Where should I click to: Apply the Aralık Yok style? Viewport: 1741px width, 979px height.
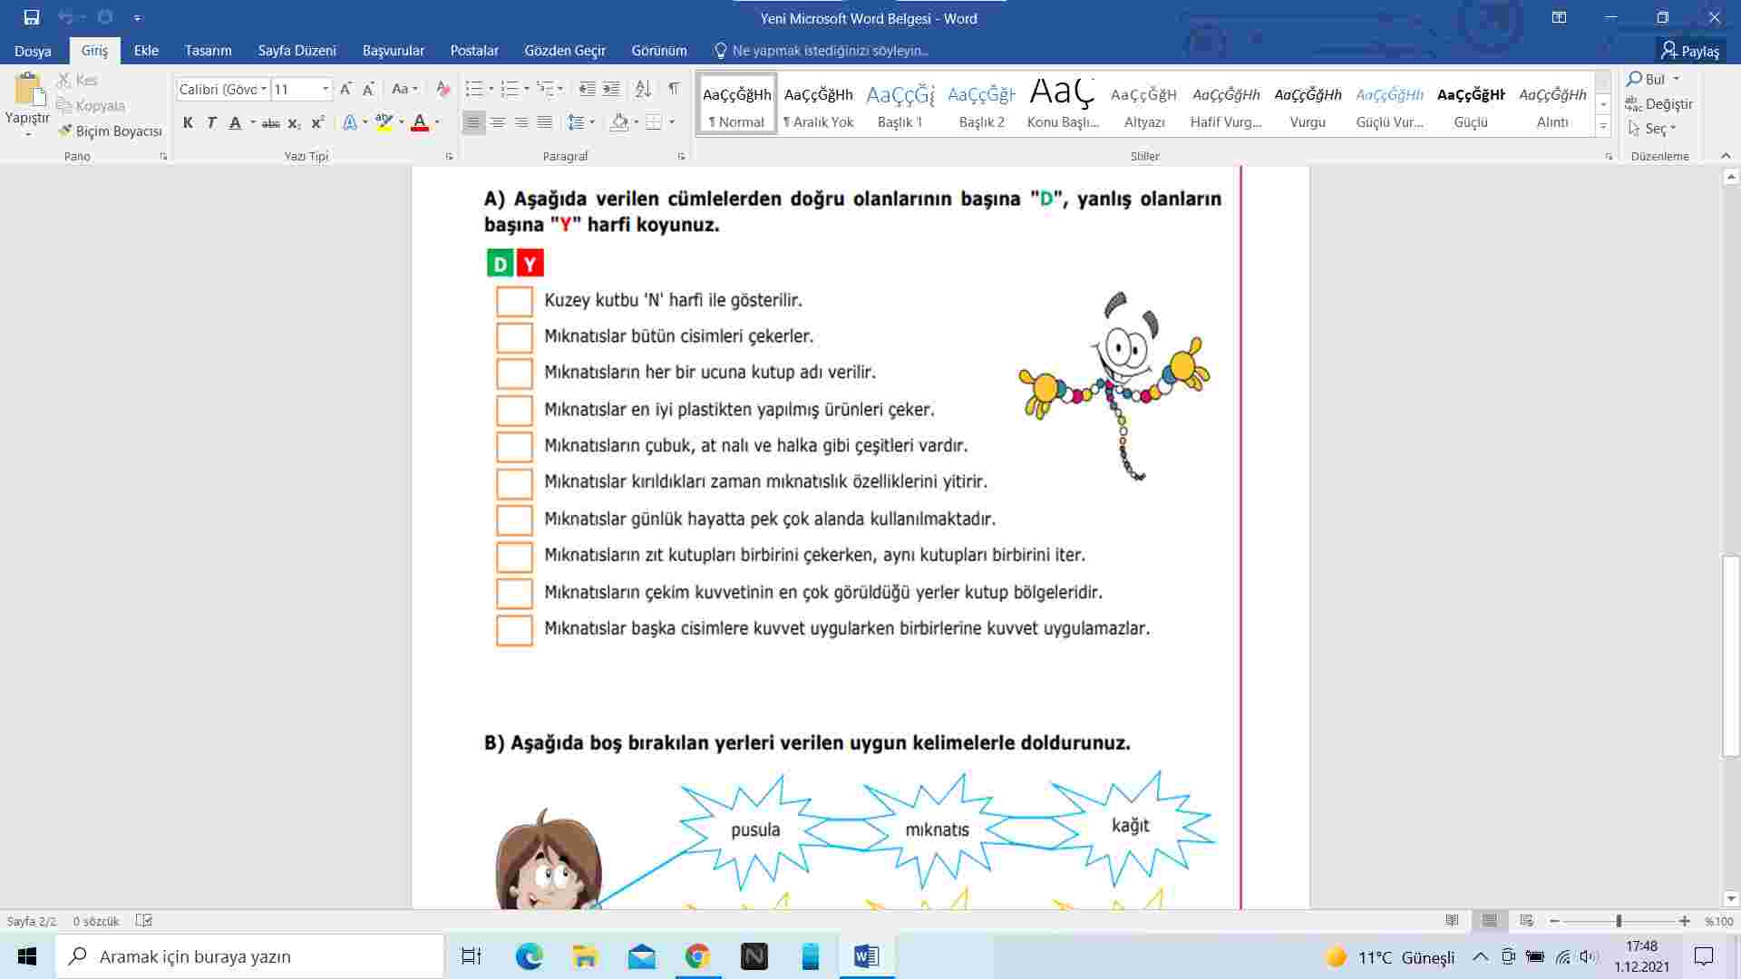818,105
